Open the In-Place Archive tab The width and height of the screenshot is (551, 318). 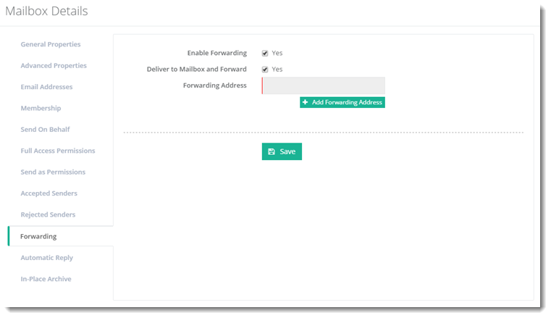tap(46, 279)
